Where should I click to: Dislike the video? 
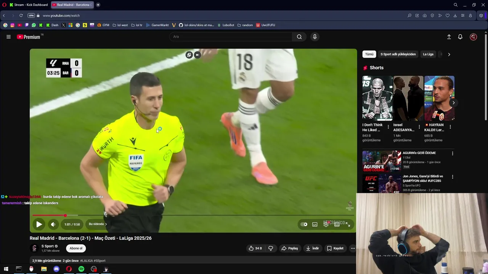point(271,249)
